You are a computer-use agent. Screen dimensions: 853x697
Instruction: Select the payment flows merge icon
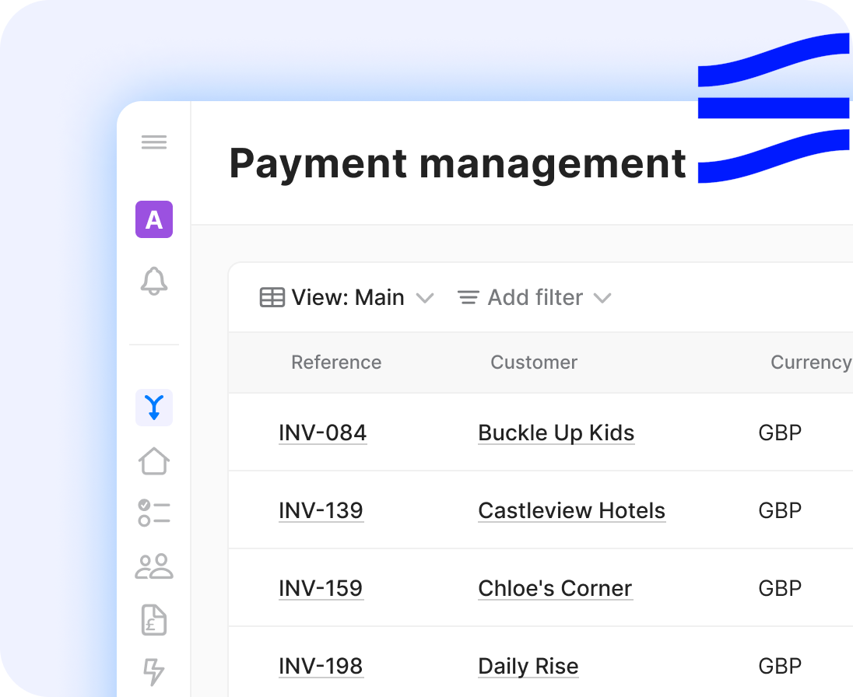pos(154,408)
